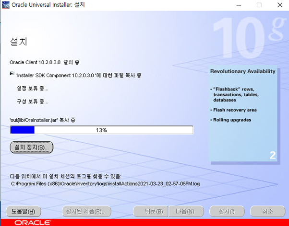Screen dimensions: 289x226
Task: Minimize the installer window
Action: point(239,5)
